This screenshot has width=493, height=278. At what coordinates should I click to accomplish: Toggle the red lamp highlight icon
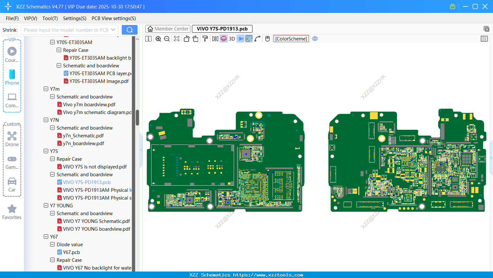click(x=224, y=39)
